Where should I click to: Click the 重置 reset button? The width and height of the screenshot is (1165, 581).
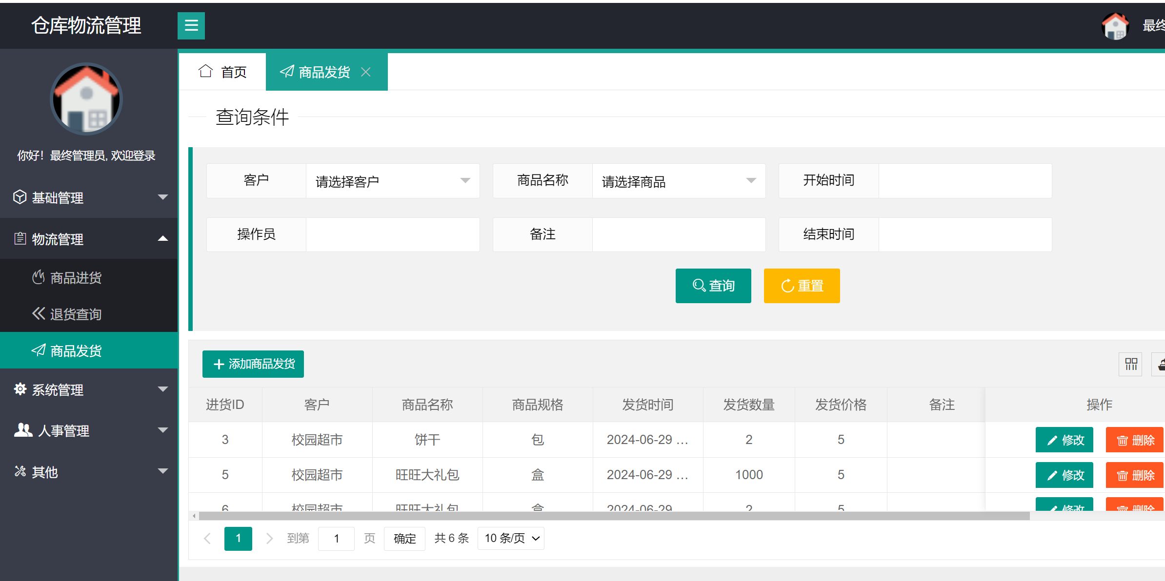(802, 286)
